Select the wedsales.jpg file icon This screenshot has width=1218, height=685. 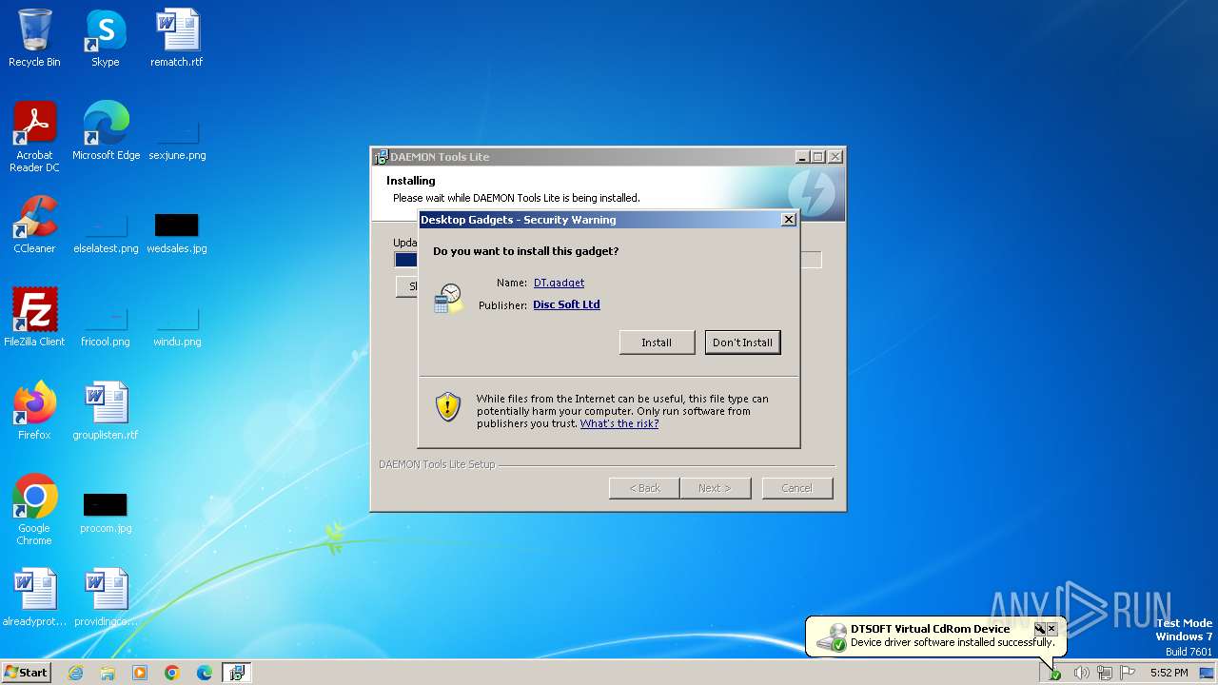(177, 225)
